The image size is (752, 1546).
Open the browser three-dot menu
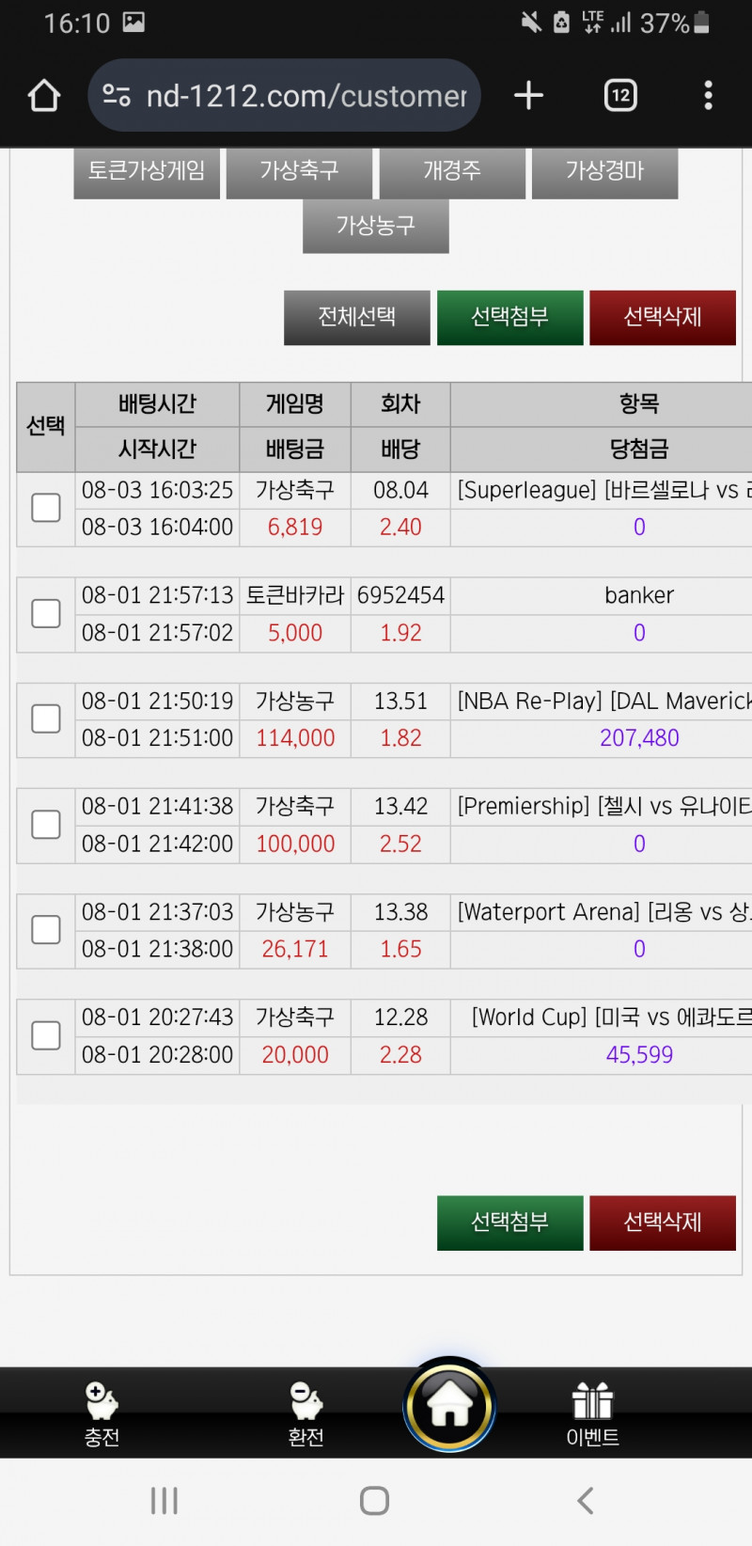point(708,95)
